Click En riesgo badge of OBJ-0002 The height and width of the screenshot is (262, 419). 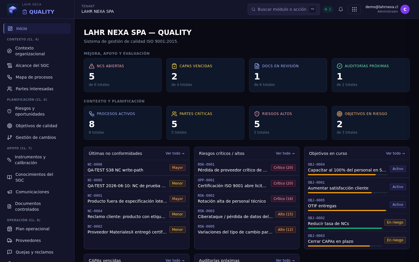pos(395,222)
